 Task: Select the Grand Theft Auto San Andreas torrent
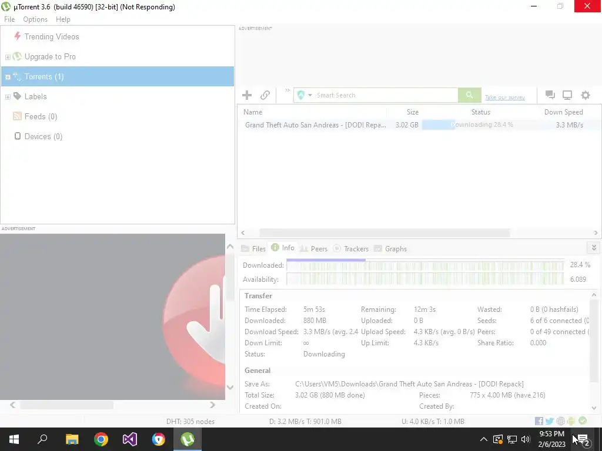[316, 125]
